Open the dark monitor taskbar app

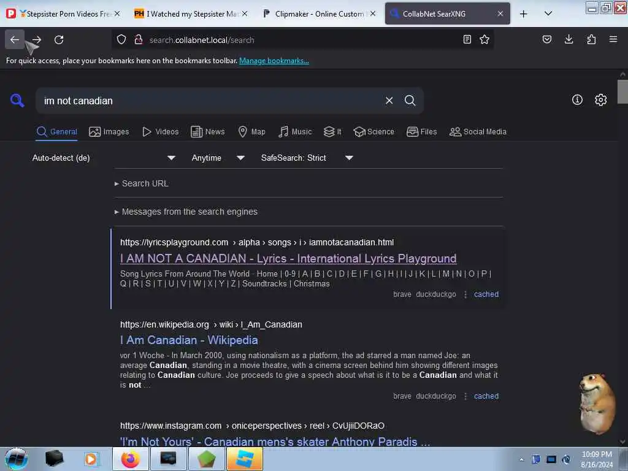pyautogui.click(x=168, y=459)
